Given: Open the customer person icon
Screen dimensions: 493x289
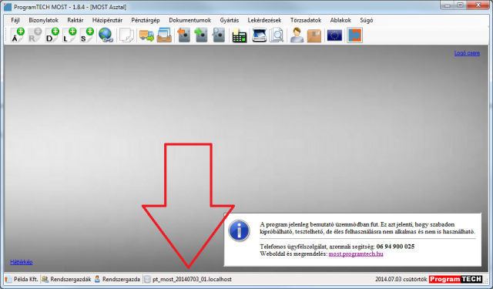Looking at the screenshot, I should (297, 35).
